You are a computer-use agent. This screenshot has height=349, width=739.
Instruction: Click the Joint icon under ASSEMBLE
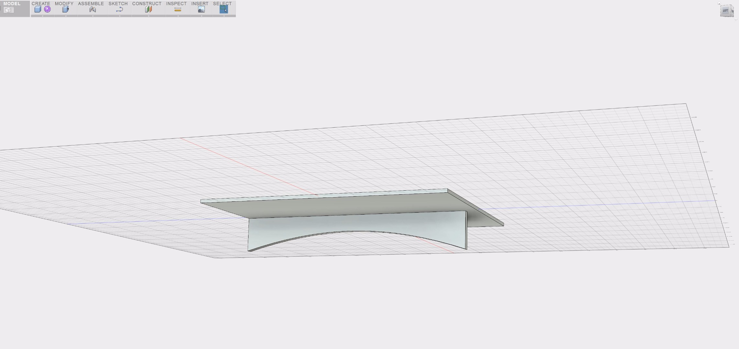click(93, 9)
